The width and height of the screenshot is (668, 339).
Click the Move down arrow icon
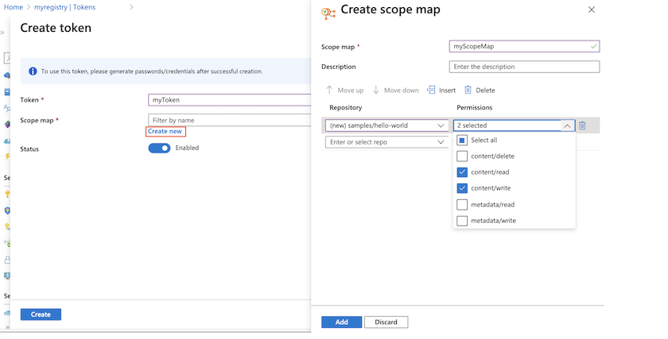376,91
